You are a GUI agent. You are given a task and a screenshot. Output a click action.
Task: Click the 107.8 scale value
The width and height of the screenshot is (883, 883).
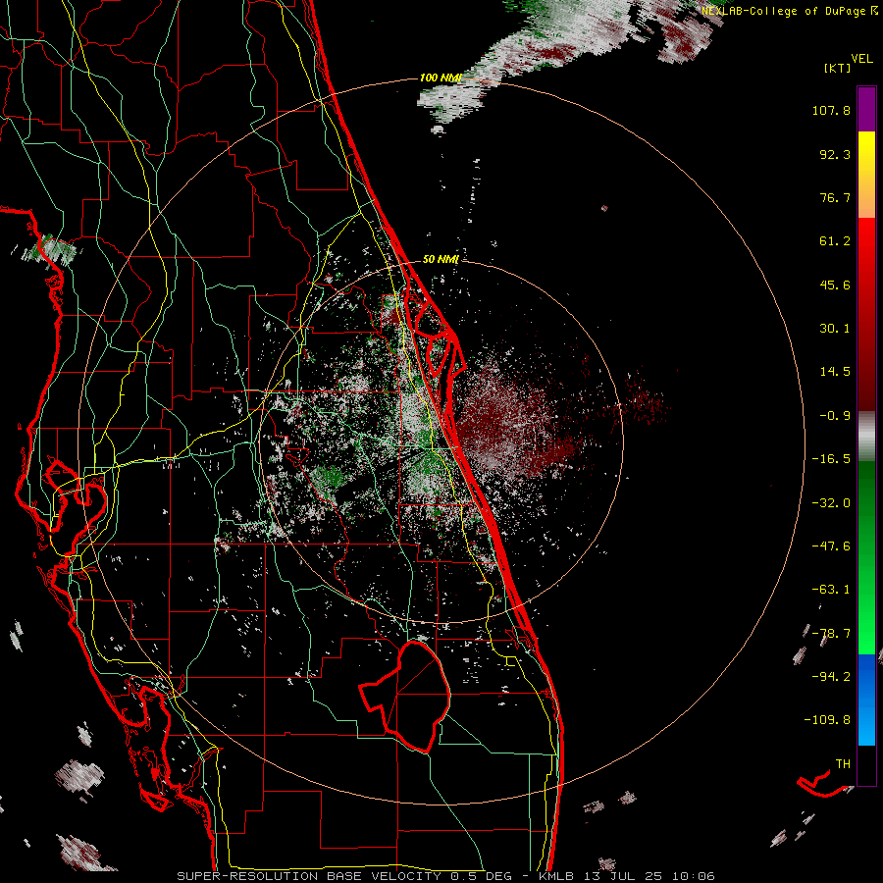point(831,110)
